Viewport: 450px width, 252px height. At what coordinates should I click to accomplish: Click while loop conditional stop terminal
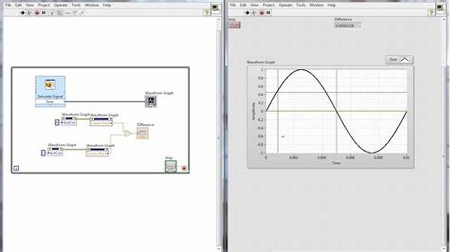tap(184, 169)
